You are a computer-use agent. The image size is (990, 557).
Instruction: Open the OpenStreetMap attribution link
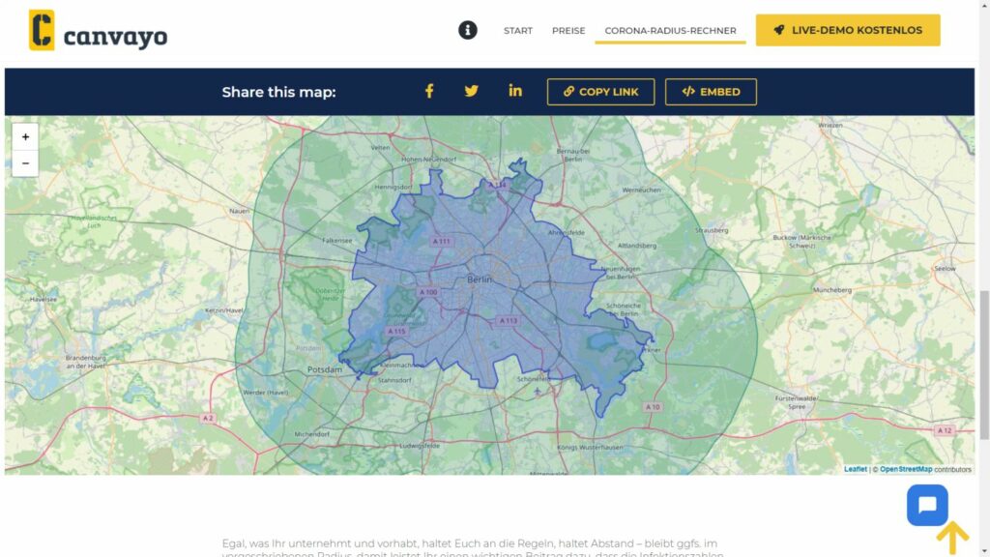pyautogui.click(x=906, y=469)
